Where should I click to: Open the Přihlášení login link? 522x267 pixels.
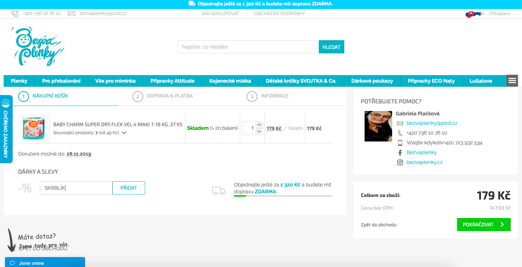click(500, 14)
